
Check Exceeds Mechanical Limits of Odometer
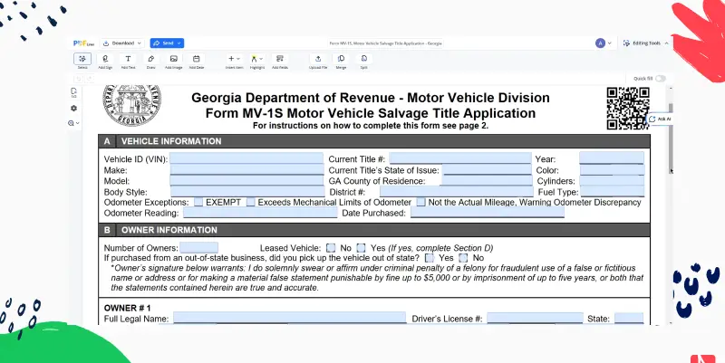(251, 202)
